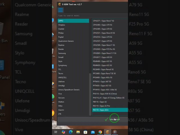Select PFTM10 Oppo A97 5G
Image resolution: width=180 pixels, height=135 pixels.
point(110,82)
